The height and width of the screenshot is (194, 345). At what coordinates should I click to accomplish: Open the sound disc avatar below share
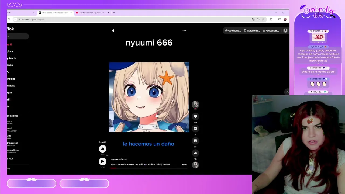coord(195,165)
